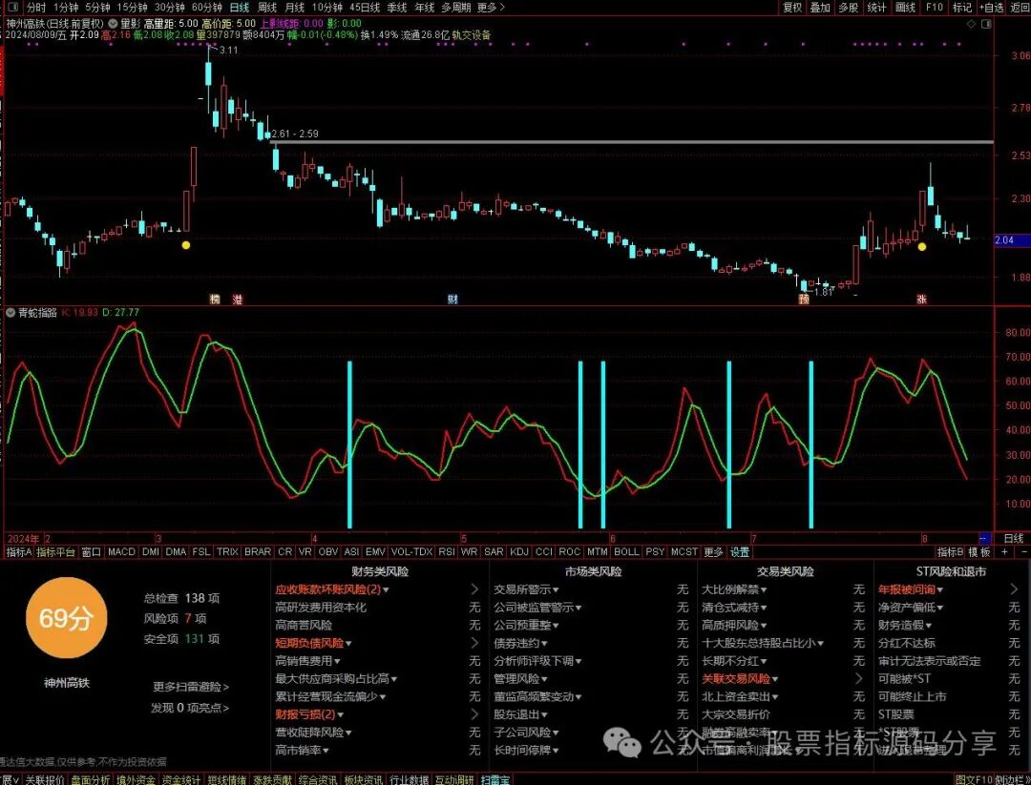Click the 财 event marker on the chart
The width and height of the screenshot is (1031, 785).
pos(452,300)
